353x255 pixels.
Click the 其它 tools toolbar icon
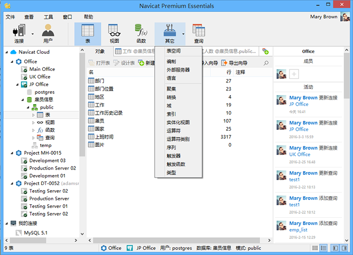tap(169, 34)
